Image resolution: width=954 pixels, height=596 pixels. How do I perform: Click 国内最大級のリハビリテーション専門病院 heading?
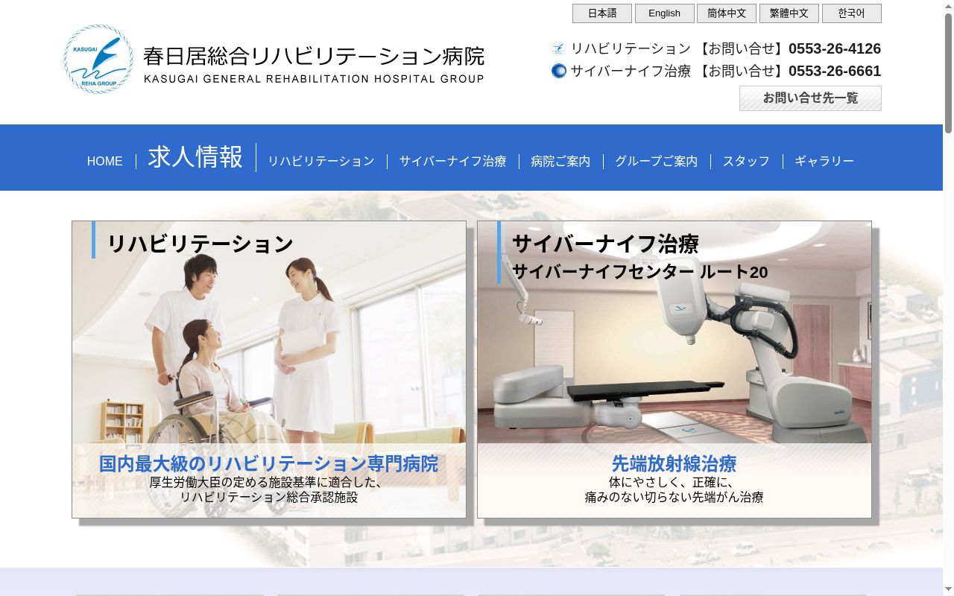(269, 463)
